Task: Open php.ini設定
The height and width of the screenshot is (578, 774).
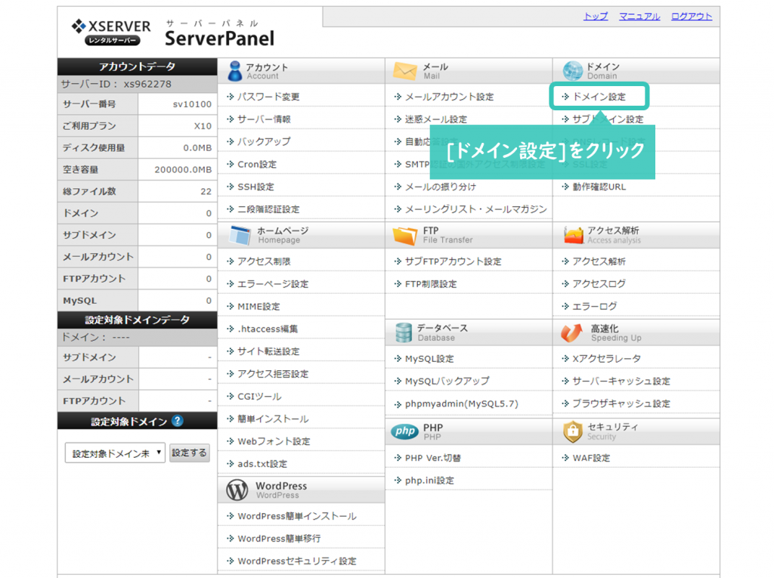Action: [x=429, y=481]
